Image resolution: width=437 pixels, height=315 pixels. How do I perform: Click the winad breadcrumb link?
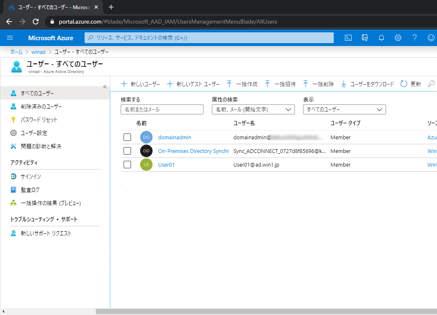[39, 52]
